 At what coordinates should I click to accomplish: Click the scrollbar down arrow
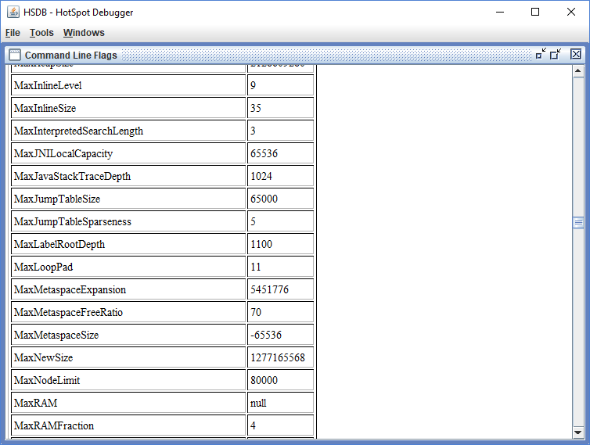[x=578, y=432]
